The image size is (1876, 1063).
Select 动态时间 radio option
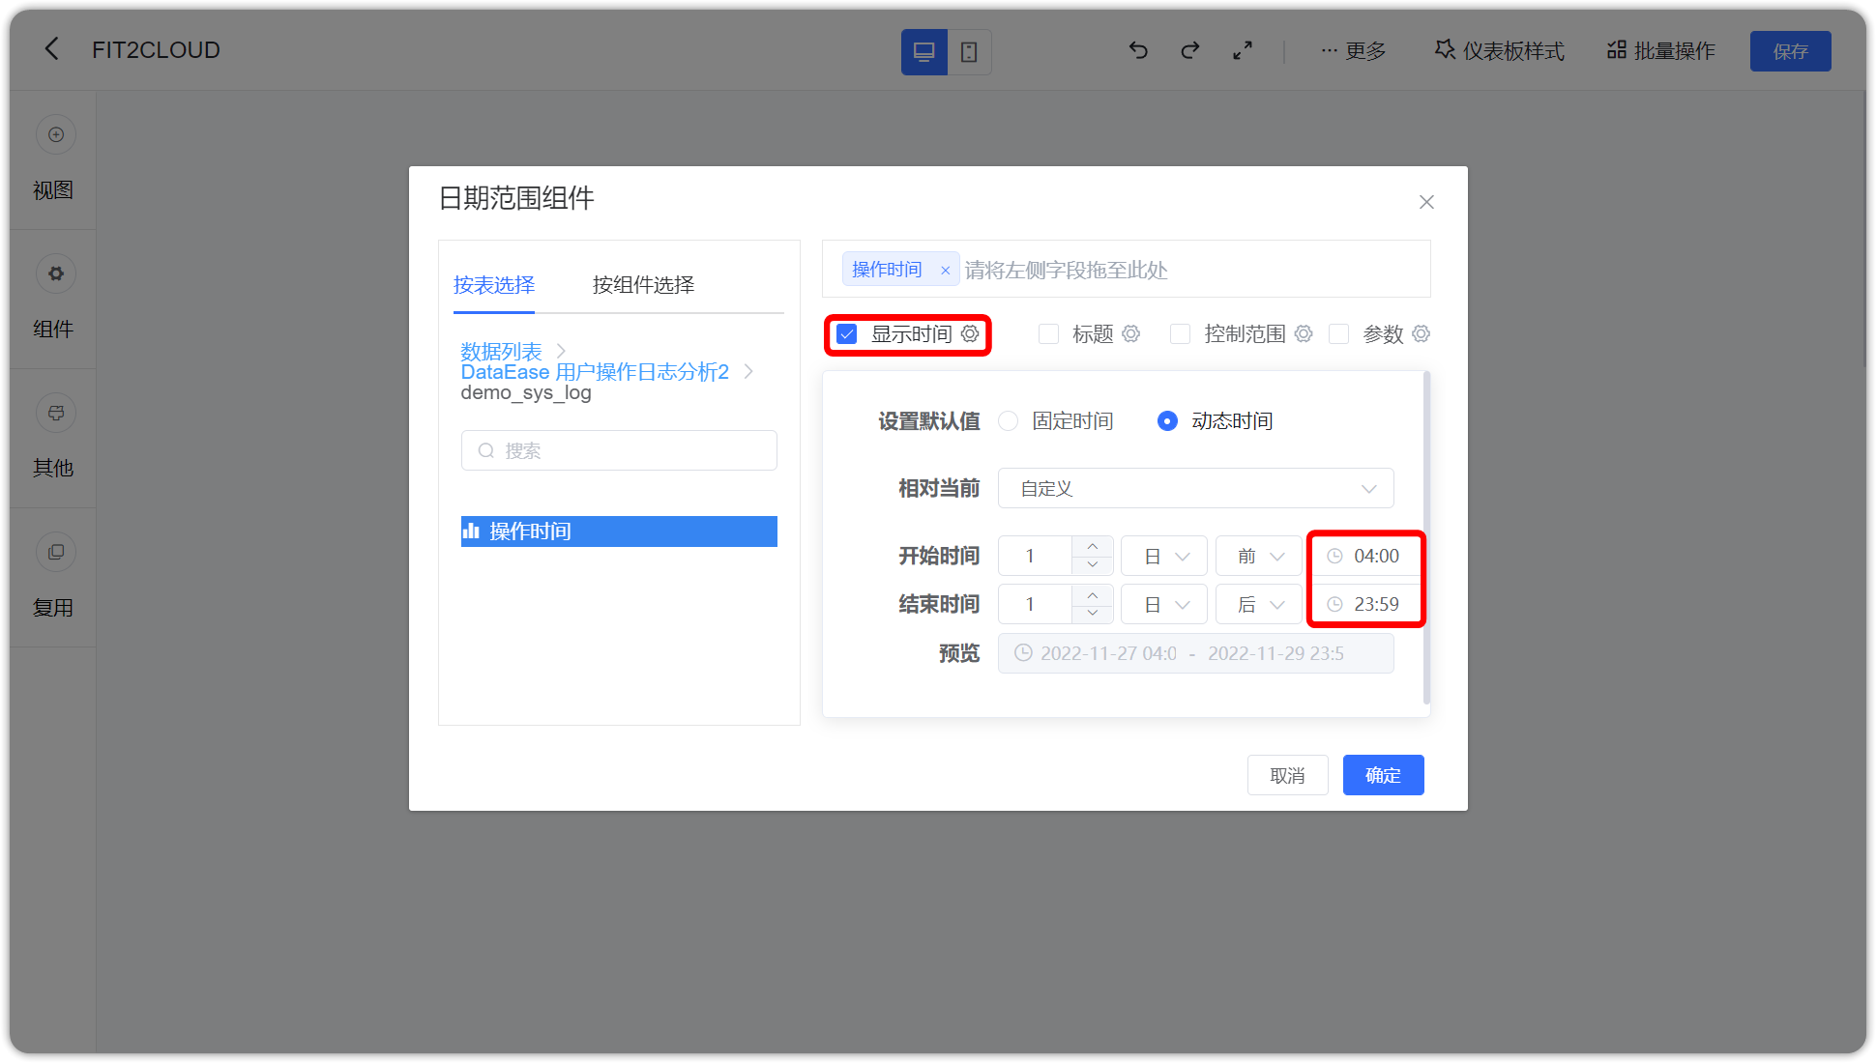click(x=1167, y=421)
